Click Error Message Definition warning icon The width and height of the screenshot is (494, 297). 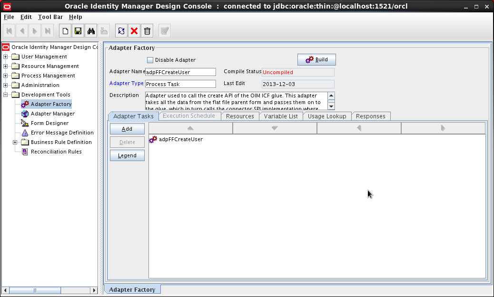(x=25, y=133)
